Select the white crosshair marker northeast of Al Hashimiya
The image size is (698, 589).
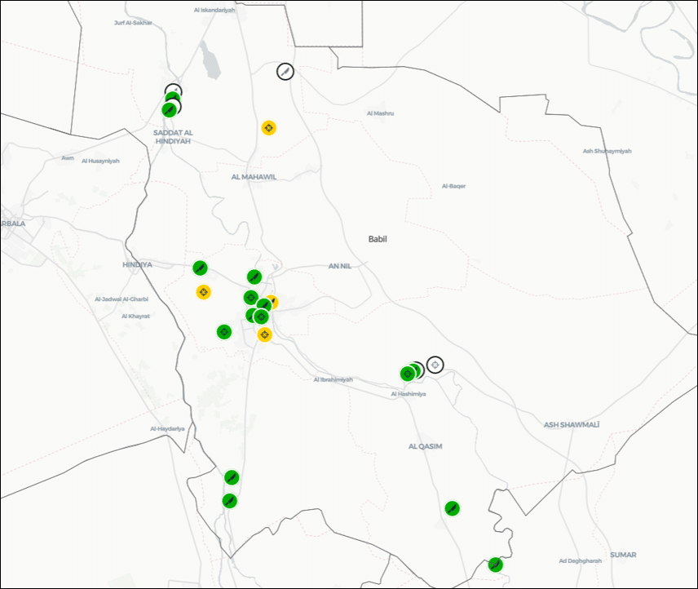coord(435,365)
